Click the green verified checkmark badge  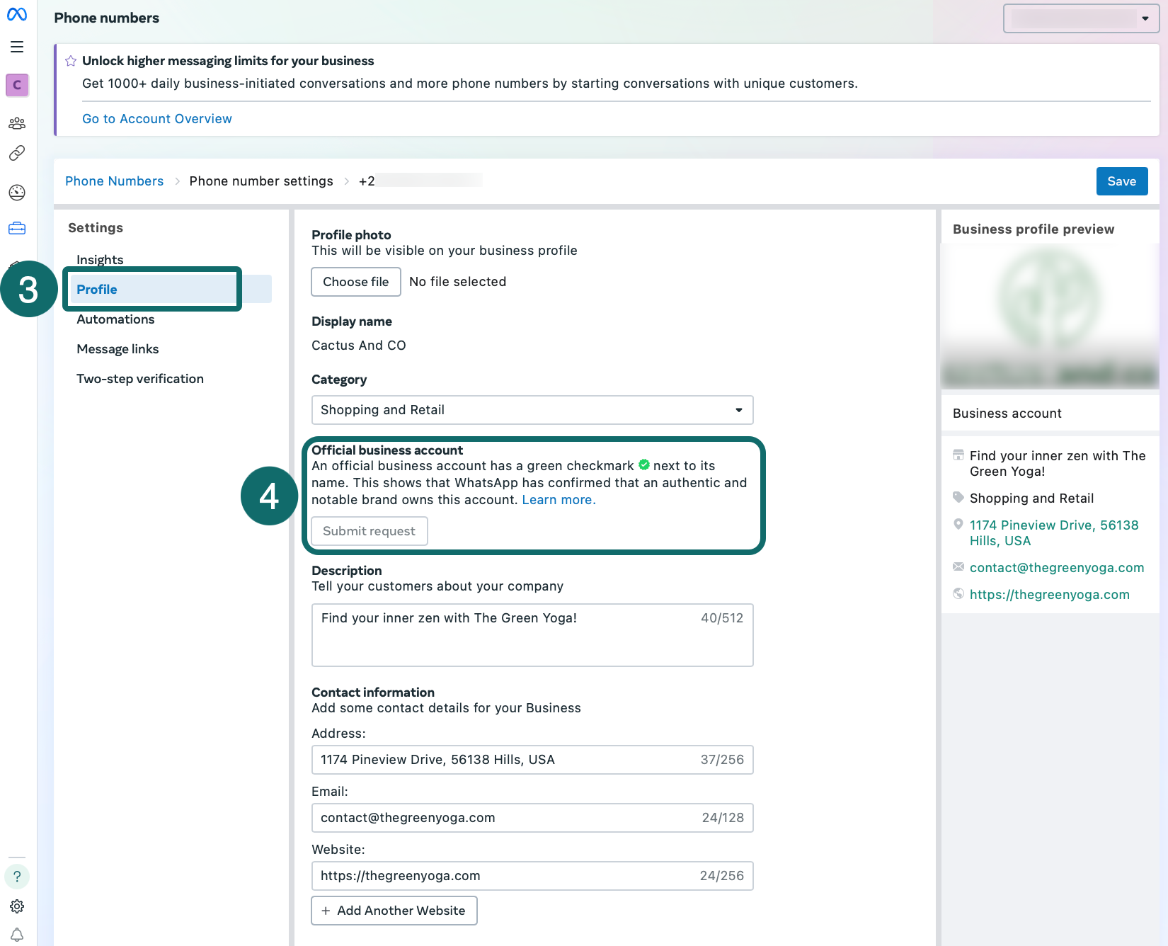coord(644,465)
